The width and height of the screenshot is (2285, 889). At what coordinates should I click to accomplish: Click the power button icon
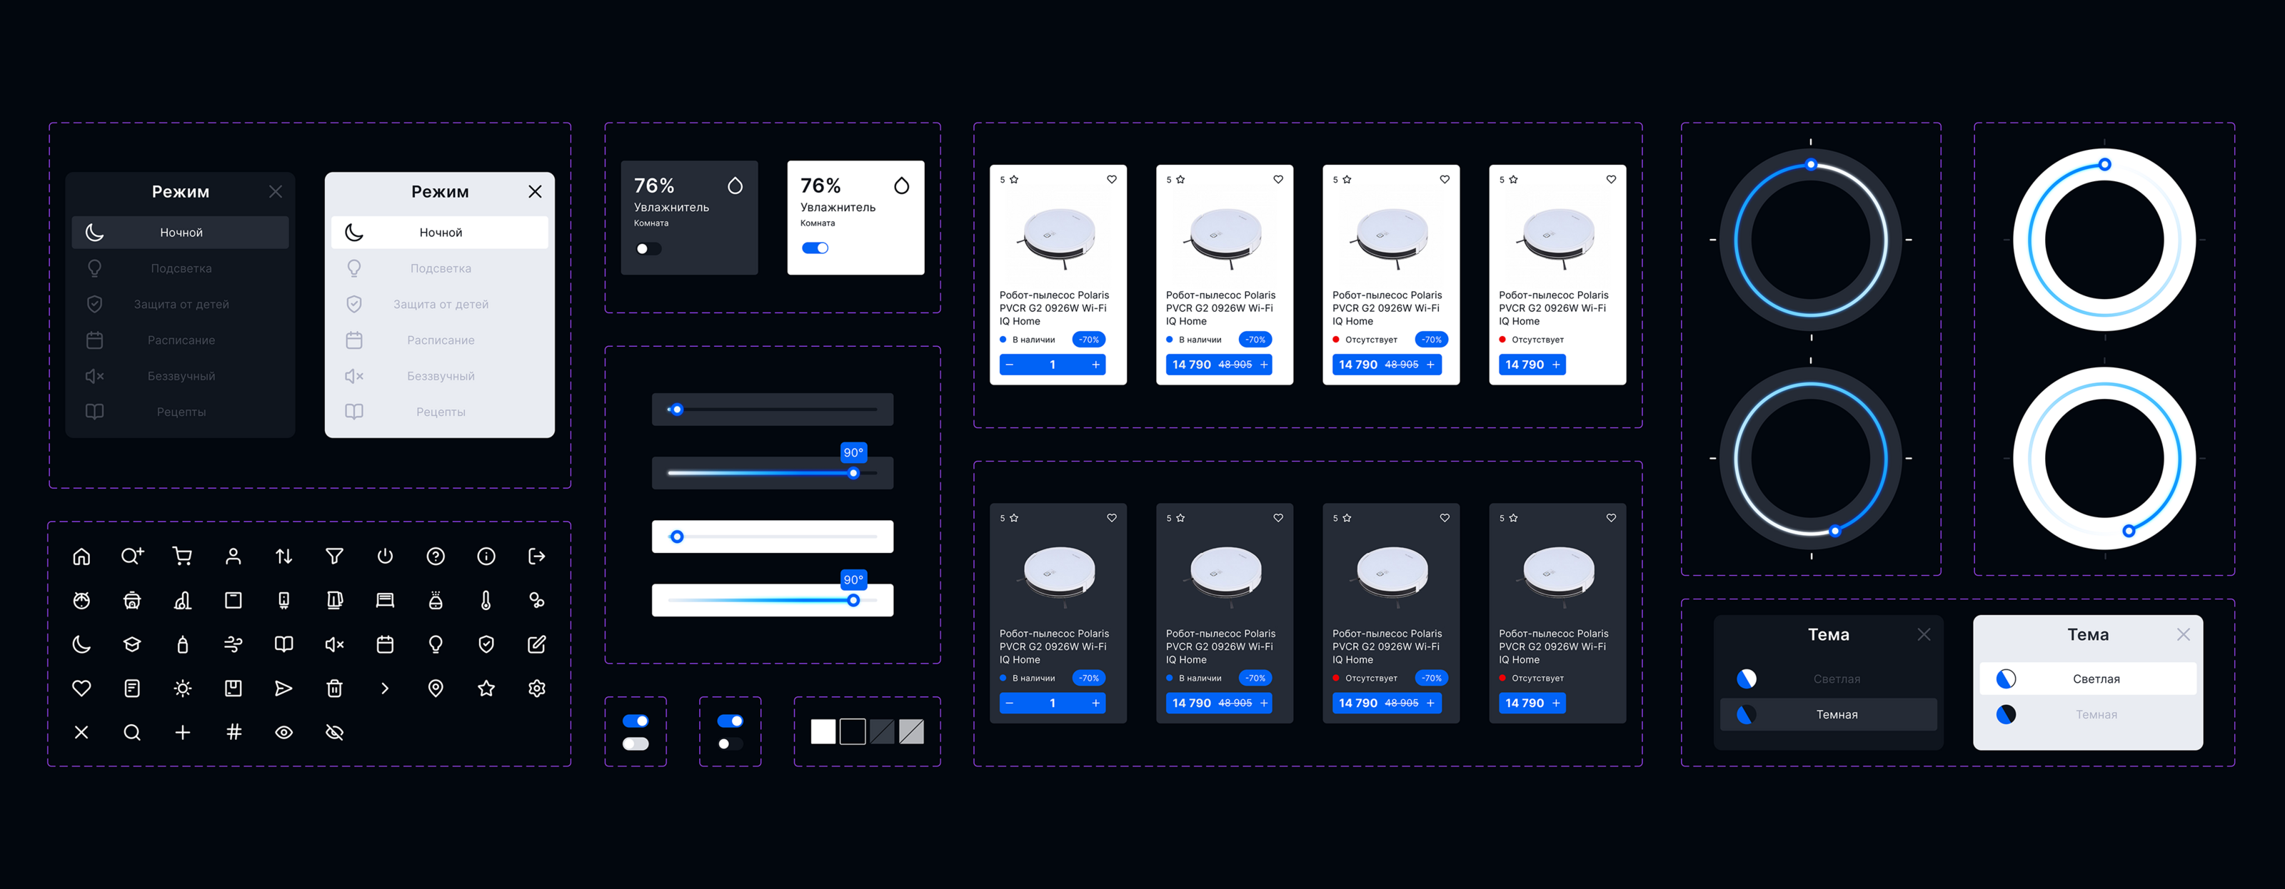(385, 557)
